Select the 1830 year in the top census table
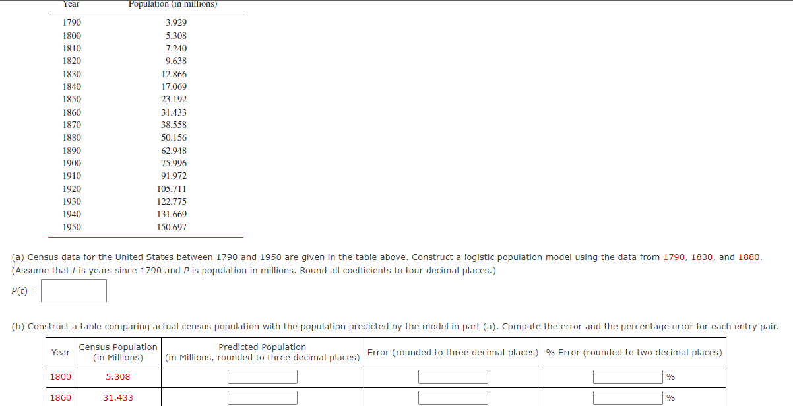Viewport: 793px width, 406px height. coord(72,74)
